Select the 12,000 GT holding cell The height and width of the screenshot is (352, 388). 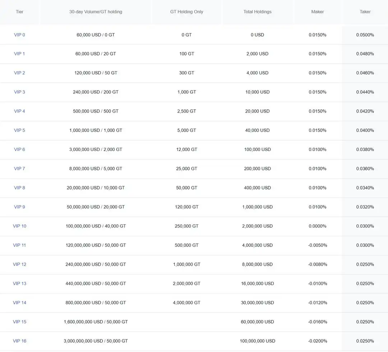click(186, 150)
